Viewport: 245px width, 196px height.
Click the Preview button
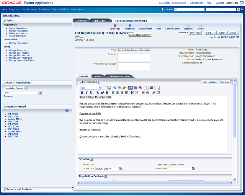pyautogui.click(x=225, y=82)
